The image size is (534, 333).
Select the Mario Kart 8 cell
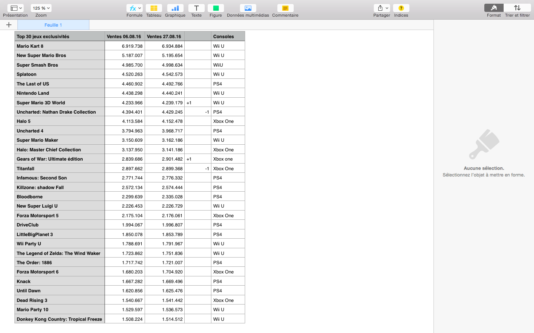60,46
